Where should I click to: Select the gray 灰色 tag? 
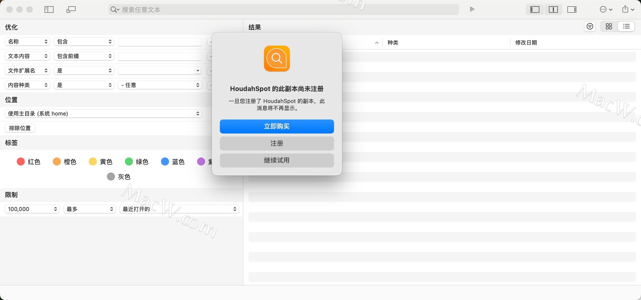(x=119, y=177)
